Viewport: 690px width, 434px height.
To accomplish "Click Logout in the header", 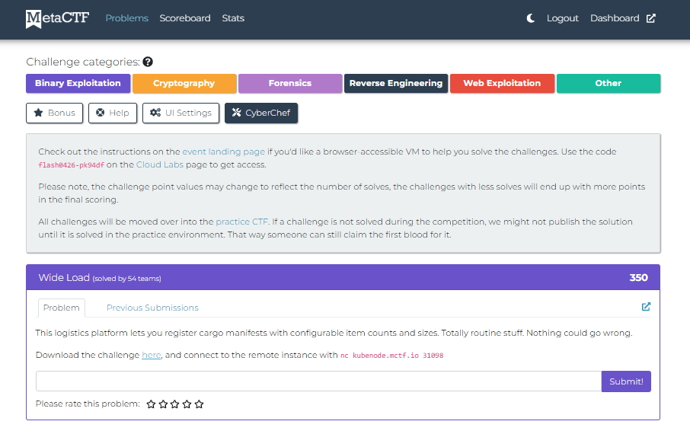I will (562, 18).
